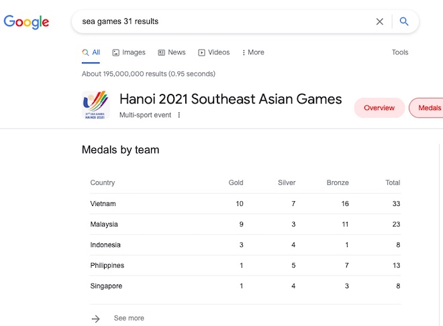Click the Hanoi 2021 Southeast Asian Games title
The image size is (443, 326).
pyautogui.click(x=230, y=99)
